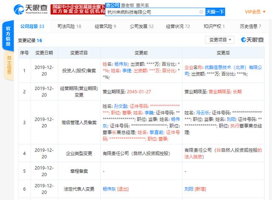The height and width of the screenshot is (200, 272).
Task: Click the Tianyancha watermark logo beside the filter
Action: tap(252, 39)
